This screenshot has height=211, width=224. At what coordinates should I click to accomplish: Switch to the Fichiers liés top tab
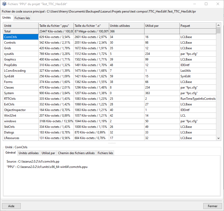(x=22, y=18)
